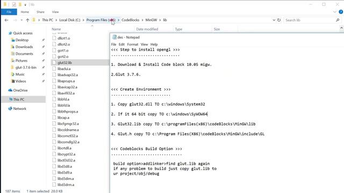344x193 pixels.
Task: Select file gcrt1.o
Action: 63,50
